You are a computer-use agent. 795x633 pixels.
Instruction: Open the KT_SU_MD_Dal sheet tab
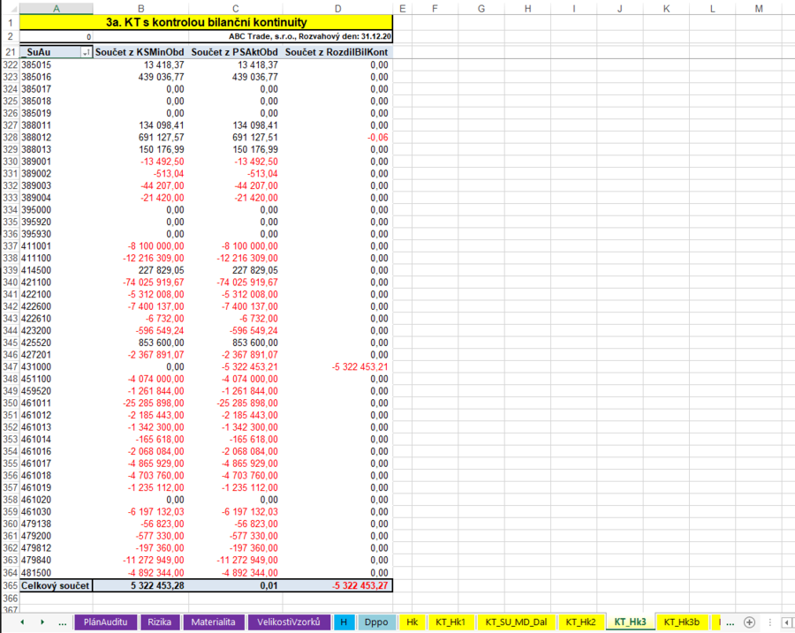point(516,622)
